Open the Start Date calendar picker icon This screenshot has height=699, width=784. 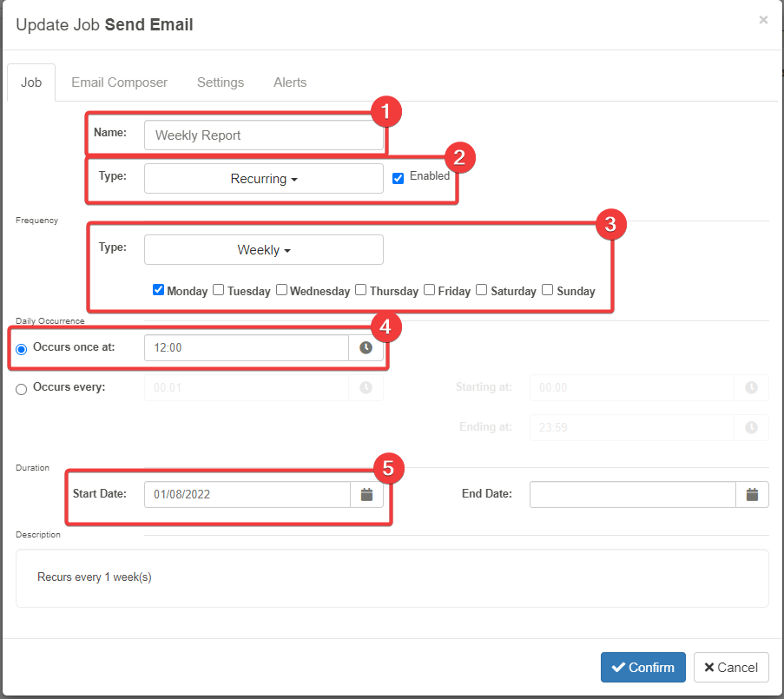[366, 494]
